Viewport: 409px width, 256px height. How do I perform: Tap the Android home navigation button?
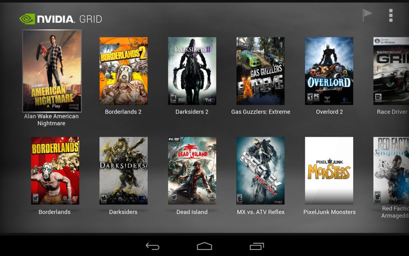[x=204, y=246]
